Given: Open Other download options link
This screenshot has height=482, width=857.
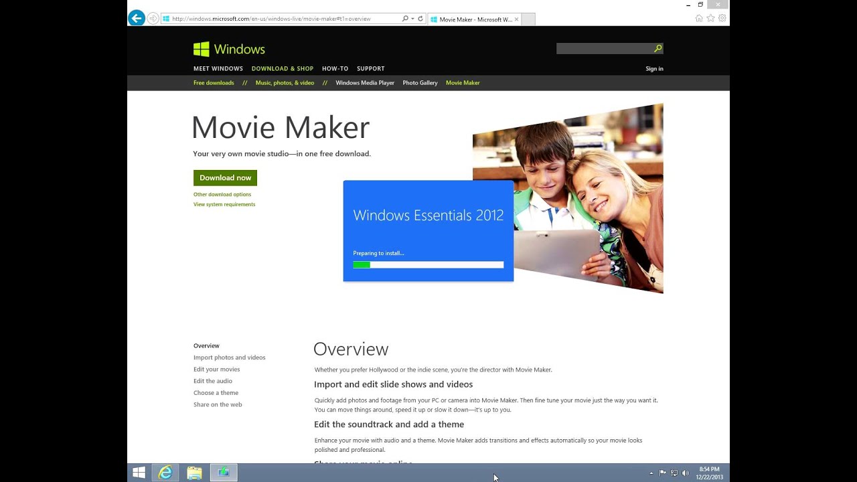Looking at the screenshot, I should [222, 194].
